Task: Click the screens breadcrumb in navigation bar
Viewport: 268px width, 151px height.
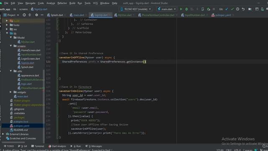Action: click(23, 9)
